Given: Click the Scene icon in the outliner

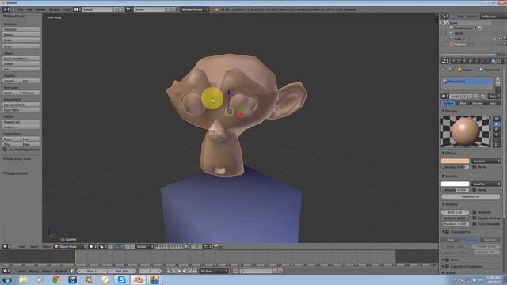Looking at the screenshot, I should pyautogui.click(x=447, y=23).
